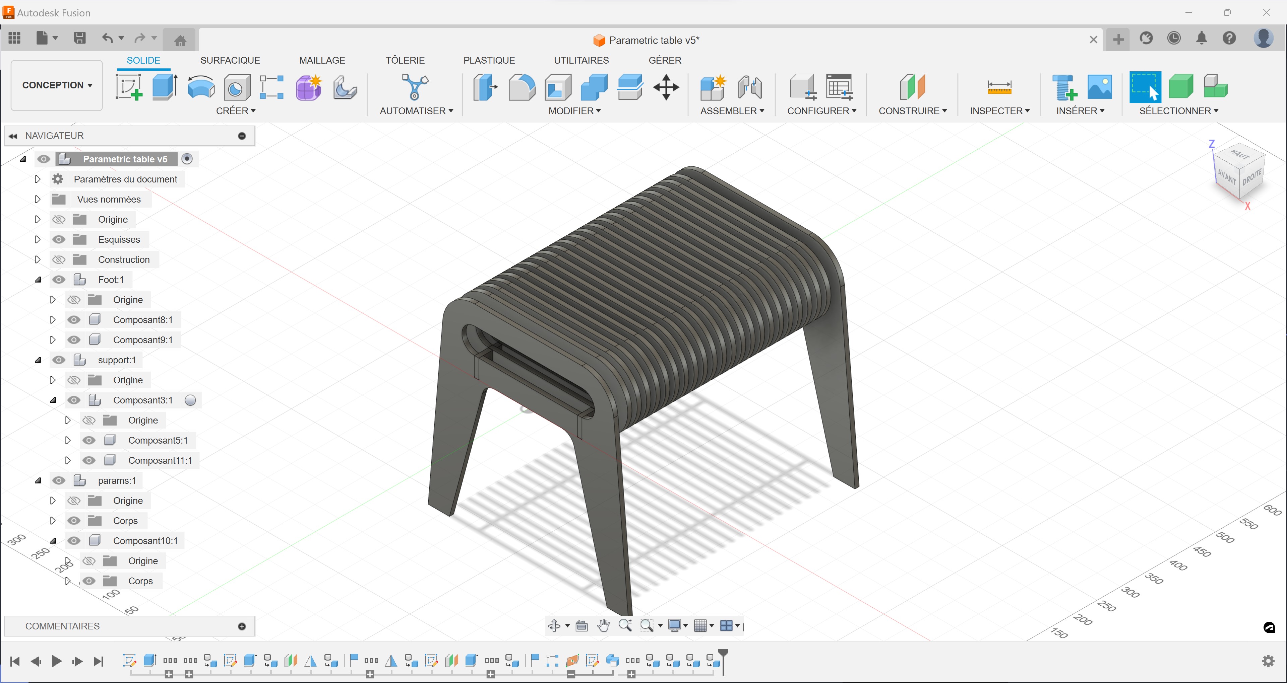The image size is (1287, 683).
Task: Collapse the Foot:1 tree node
Action: (38, 280)
